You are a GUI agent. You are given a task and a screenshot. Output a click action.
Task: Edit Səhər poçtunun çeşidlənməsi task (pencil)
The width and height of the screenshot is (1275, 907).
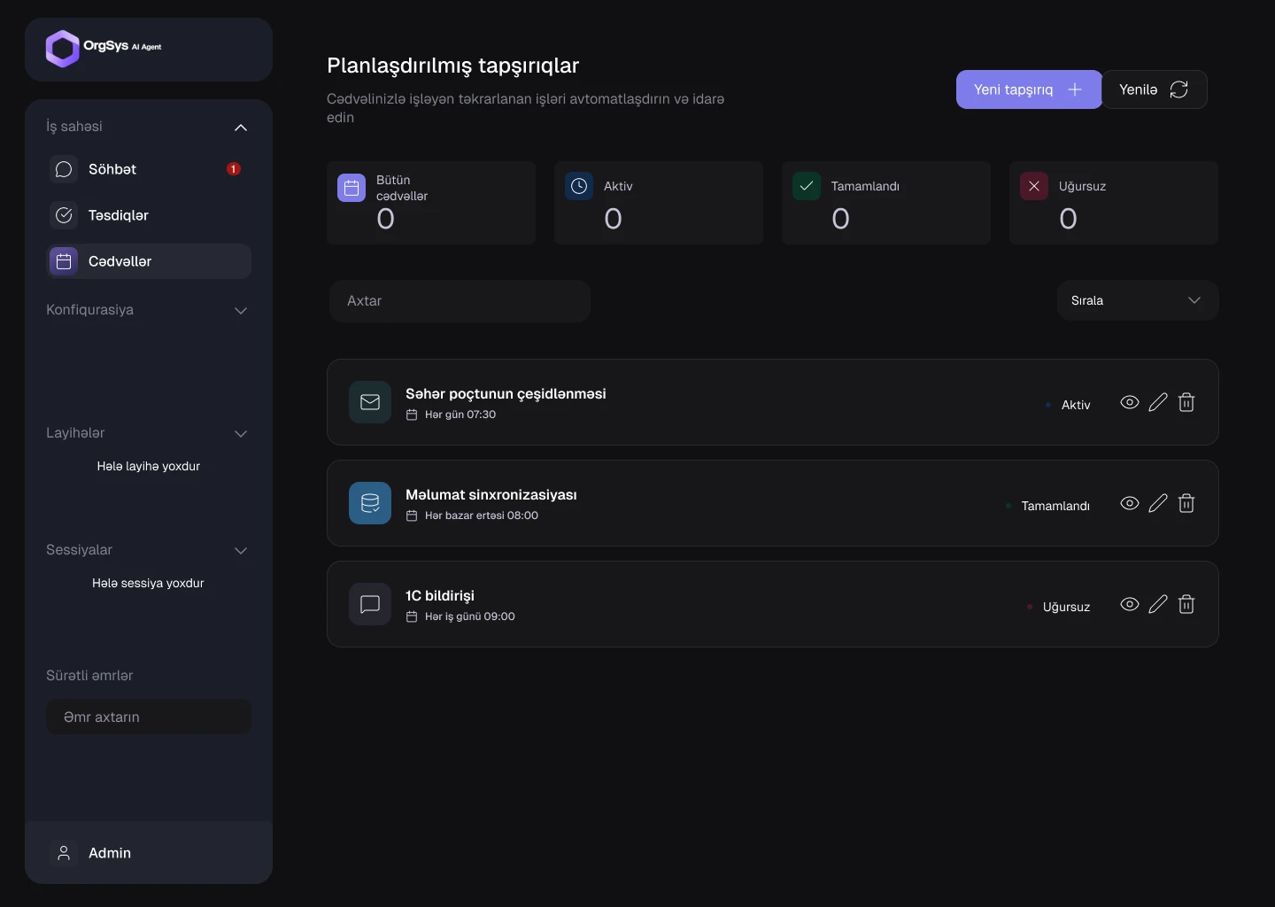(1158, 402)
